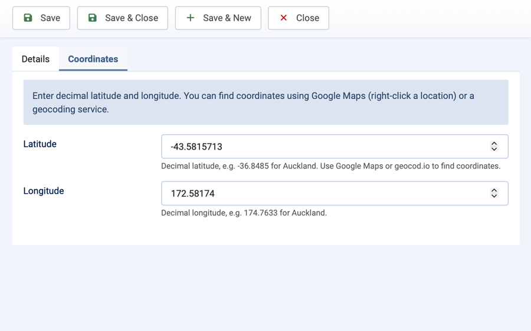531x331 pixels.
Task: Increase Latitude with the up arrow
Action: (x=494, y=144)
